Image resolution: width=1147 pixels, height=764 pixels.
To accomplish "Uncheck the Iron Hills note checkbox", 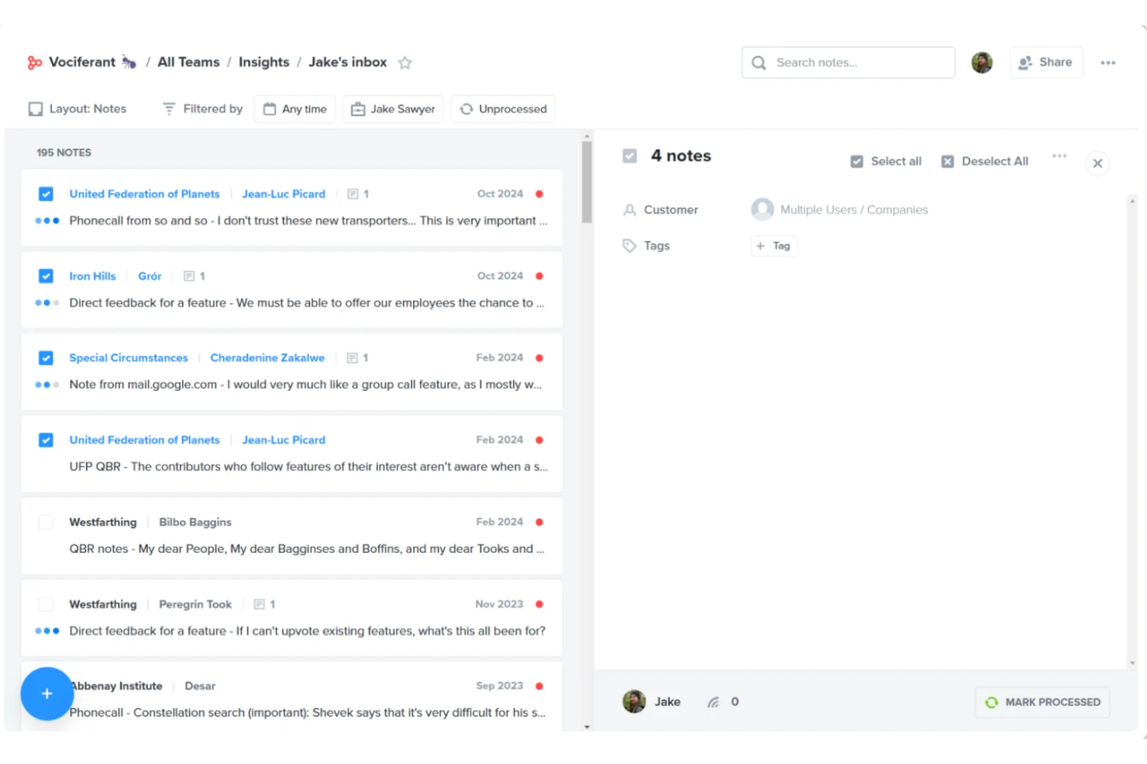I will click(46, 276).
